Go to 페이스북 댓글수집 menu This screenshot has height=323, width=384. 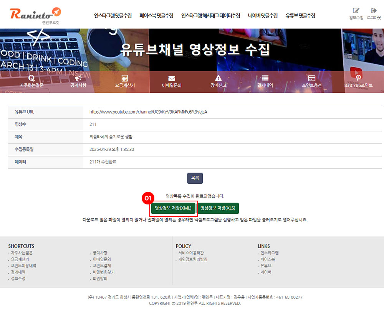click(156, 16)
